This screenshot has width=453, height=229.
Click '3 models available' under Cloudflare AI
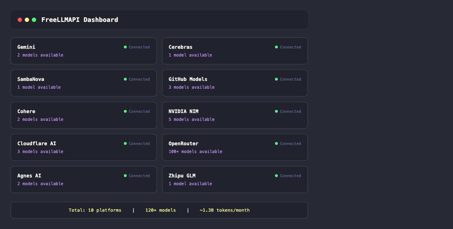tap(40, 152)
